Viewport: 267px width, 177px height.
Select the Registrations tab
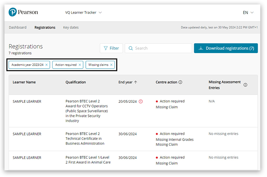45,27
